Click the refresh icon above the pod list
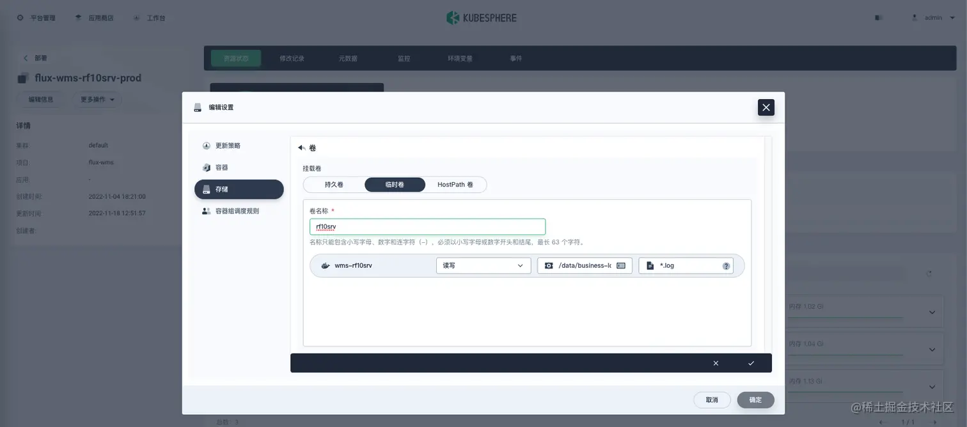967x427 pixels. [929, 274]
